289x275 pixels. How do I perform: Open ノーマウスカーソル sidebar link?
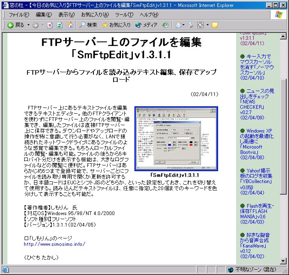click(257, 67)
